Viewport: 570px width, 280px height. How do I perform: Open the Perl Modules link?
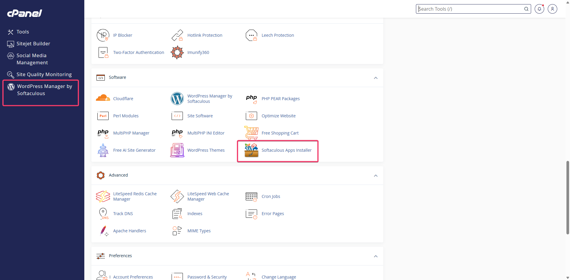(x=126, y=116)
